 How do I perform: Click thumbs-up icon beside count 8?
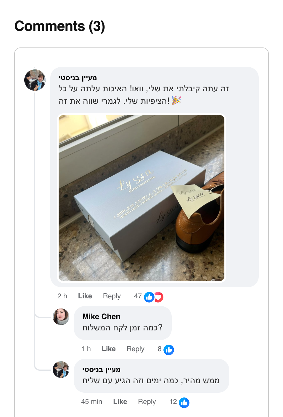[169, 350]
